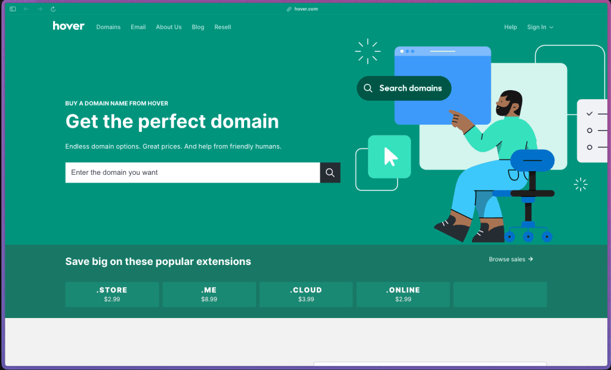Click the 'Endless domain options' tagline text

[x=174, y=147]
